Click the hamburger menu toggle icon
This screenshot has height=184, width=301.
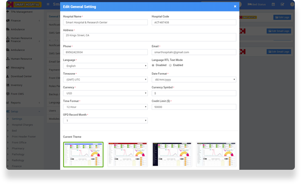[x=48, y=4]
